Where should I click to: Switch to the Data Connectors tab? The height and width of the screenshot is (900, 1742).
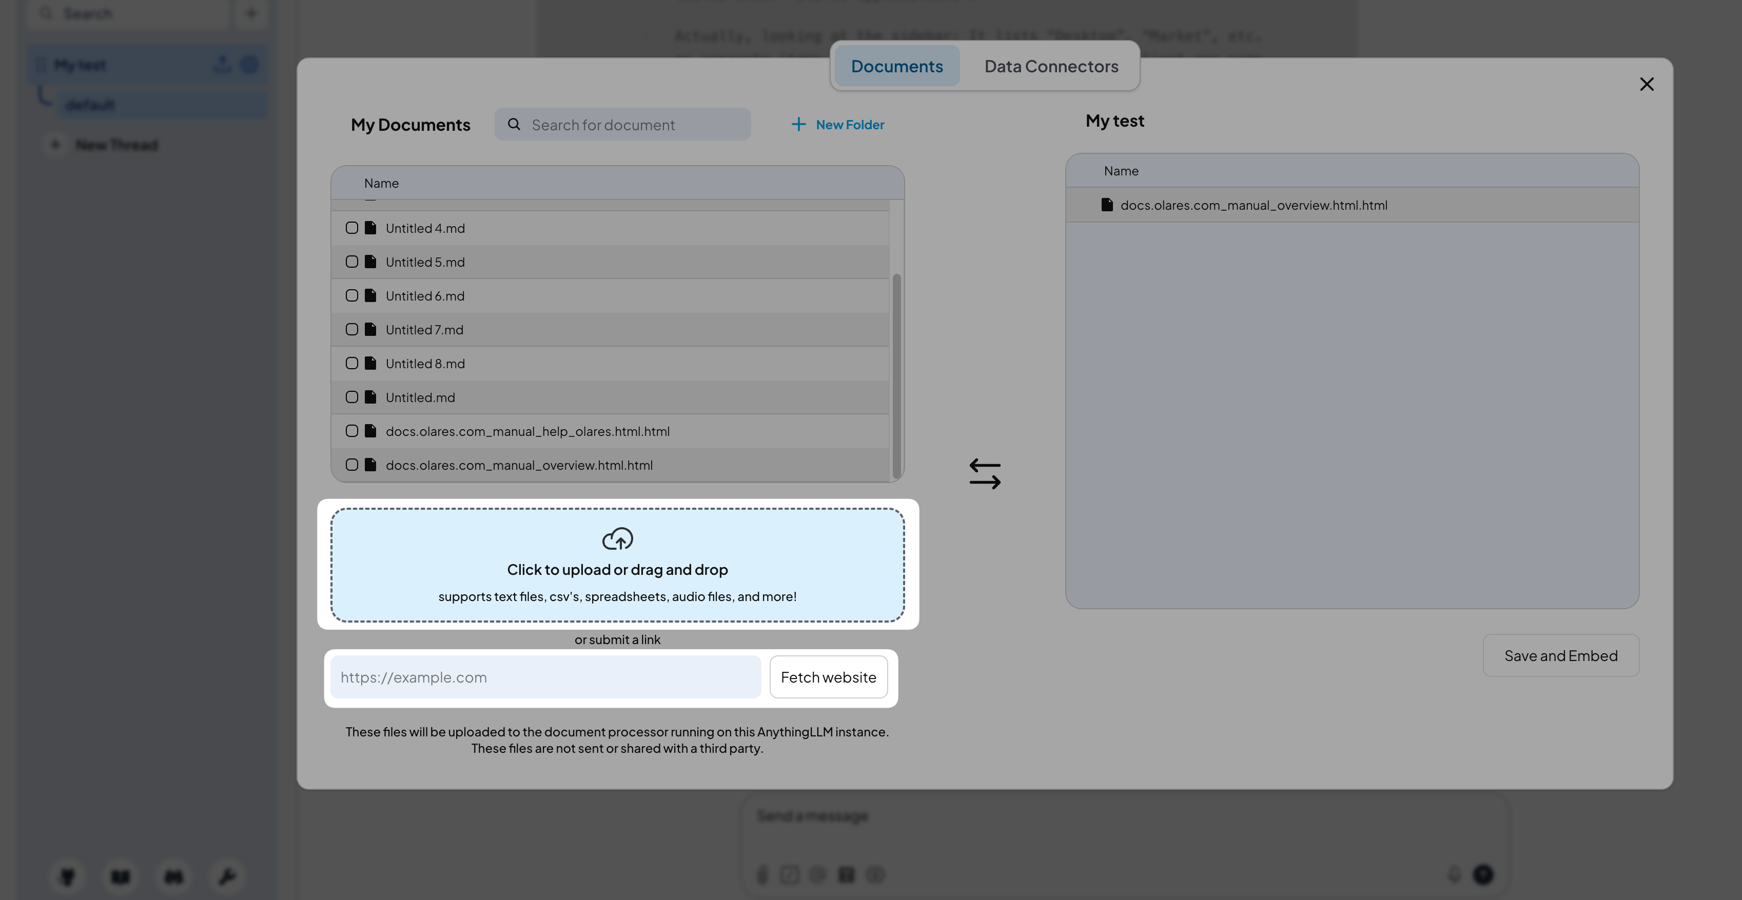tap(1050, 66)
